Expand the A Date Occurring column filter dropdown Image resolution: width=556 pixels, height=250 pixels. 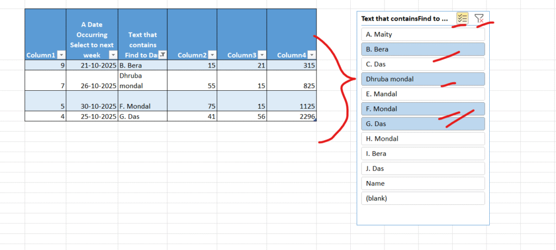(x=113, y=55)
